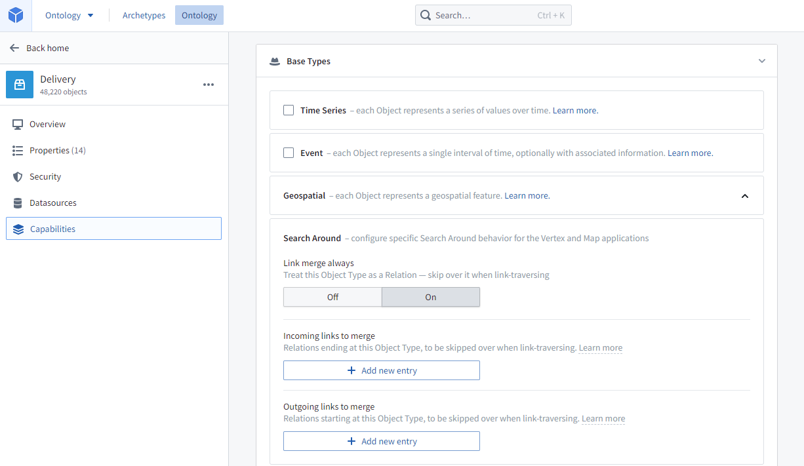This screenshot has height=466, width=804.
Task: Open the Ontology dropdown in header
Action: [70, 15]
